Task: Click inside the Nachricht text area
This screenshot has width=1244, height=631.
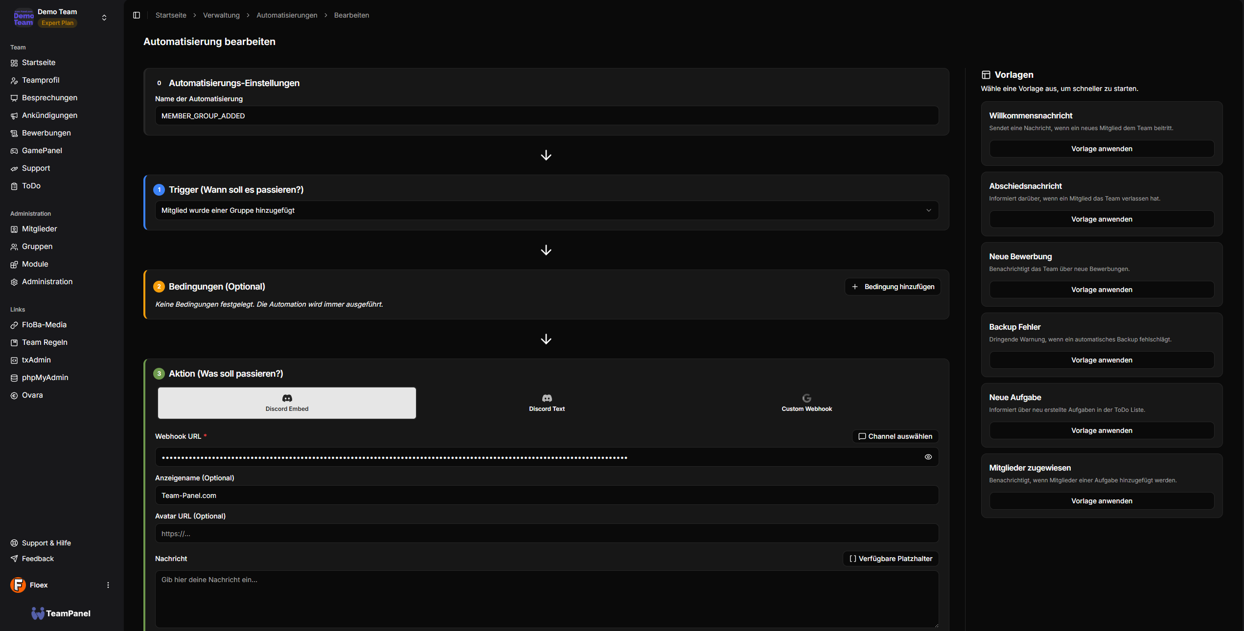Action: coord(546,599)
